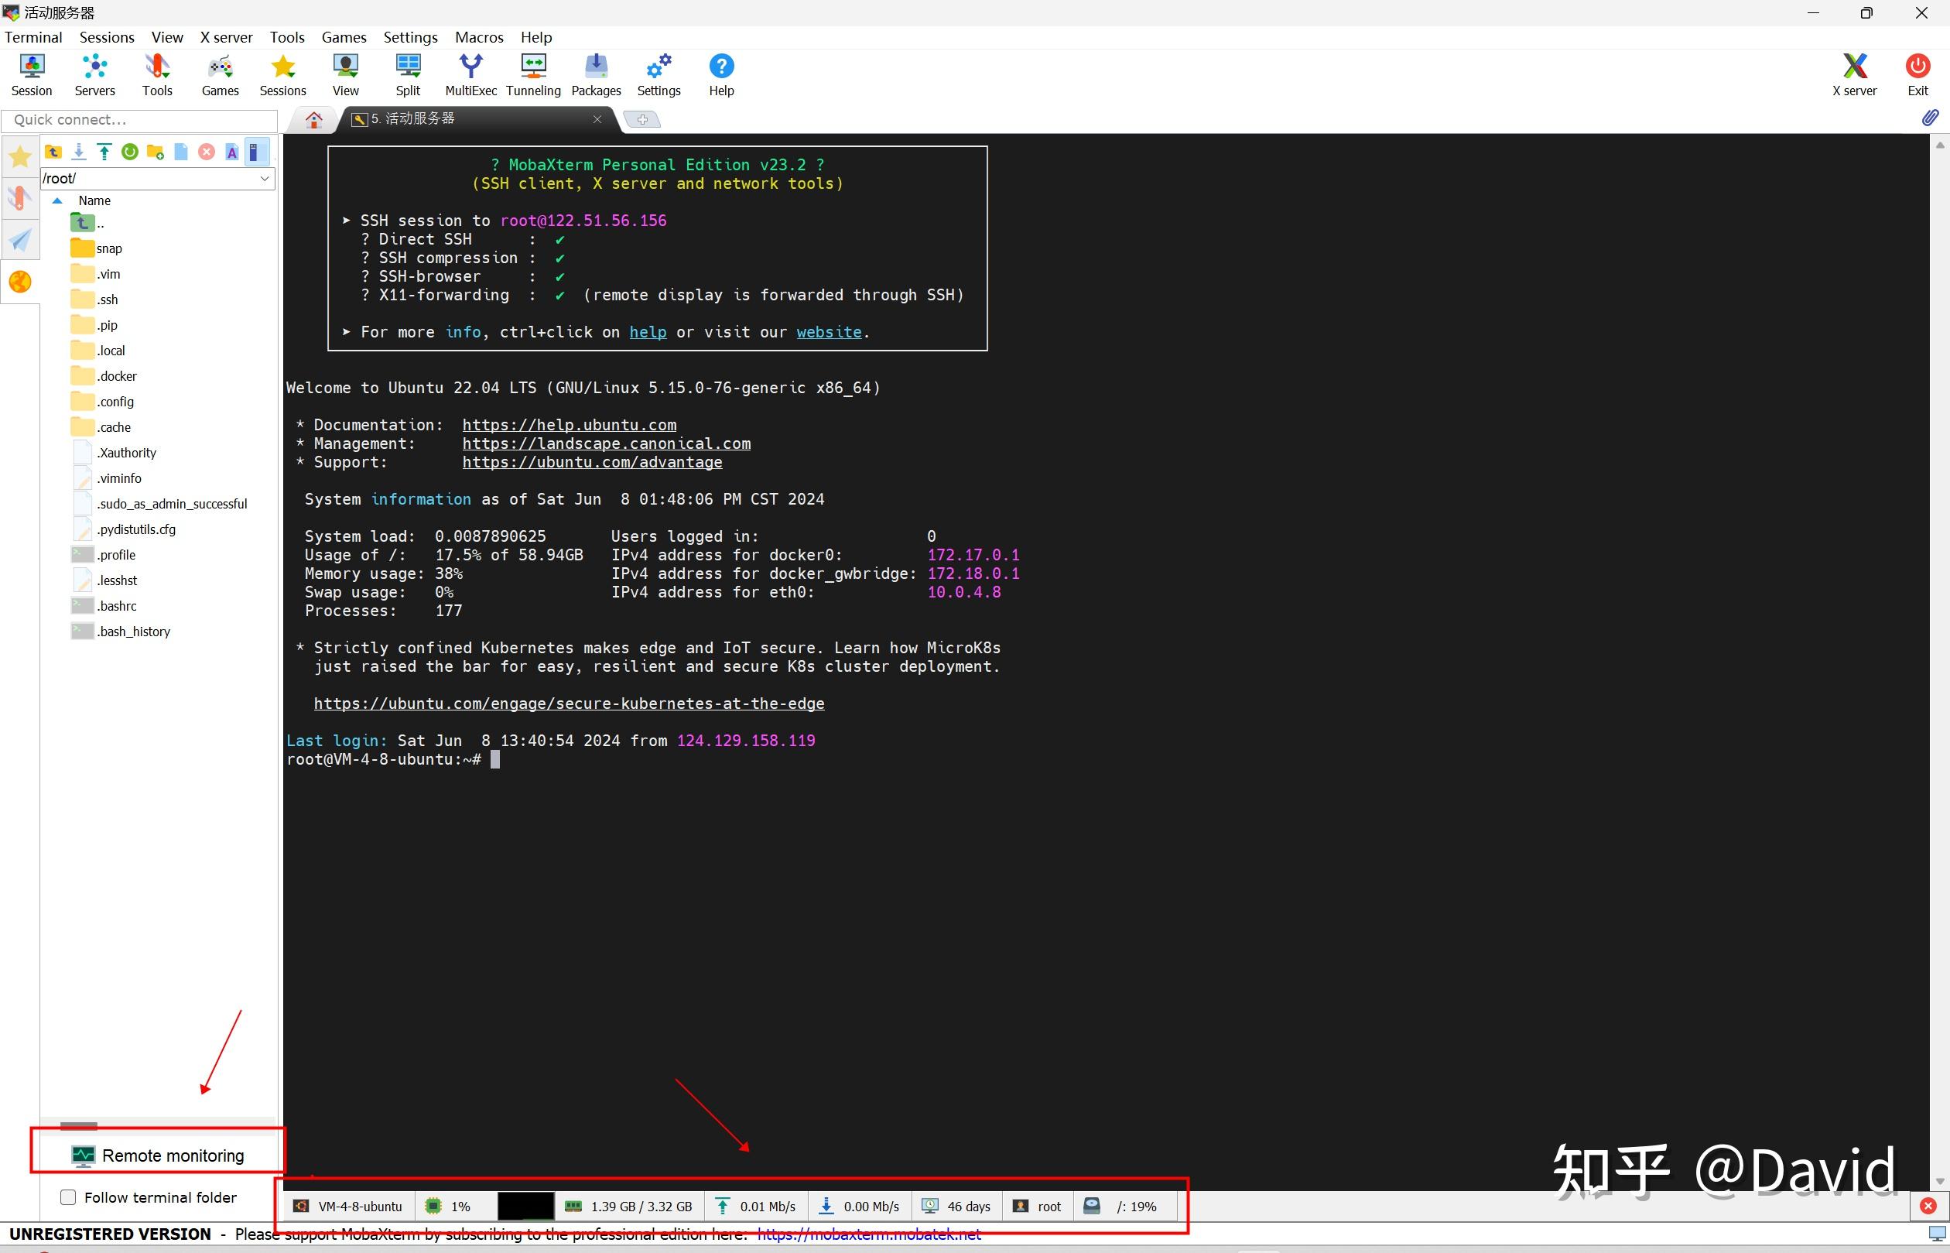The image size is (1950, 1253).
Task: Open the Packages manager
Action: [596, 74]
